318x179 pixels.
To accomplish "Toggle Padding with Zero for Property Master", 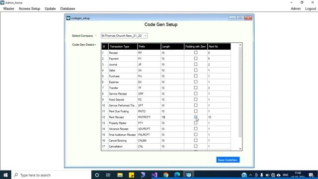I will [x=196, y=123].
